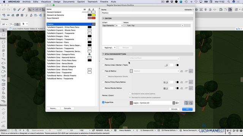Select the Sovrascrivi solo colore penna radio button
Viewport: 243px width, 136px height.
point(130,94)
